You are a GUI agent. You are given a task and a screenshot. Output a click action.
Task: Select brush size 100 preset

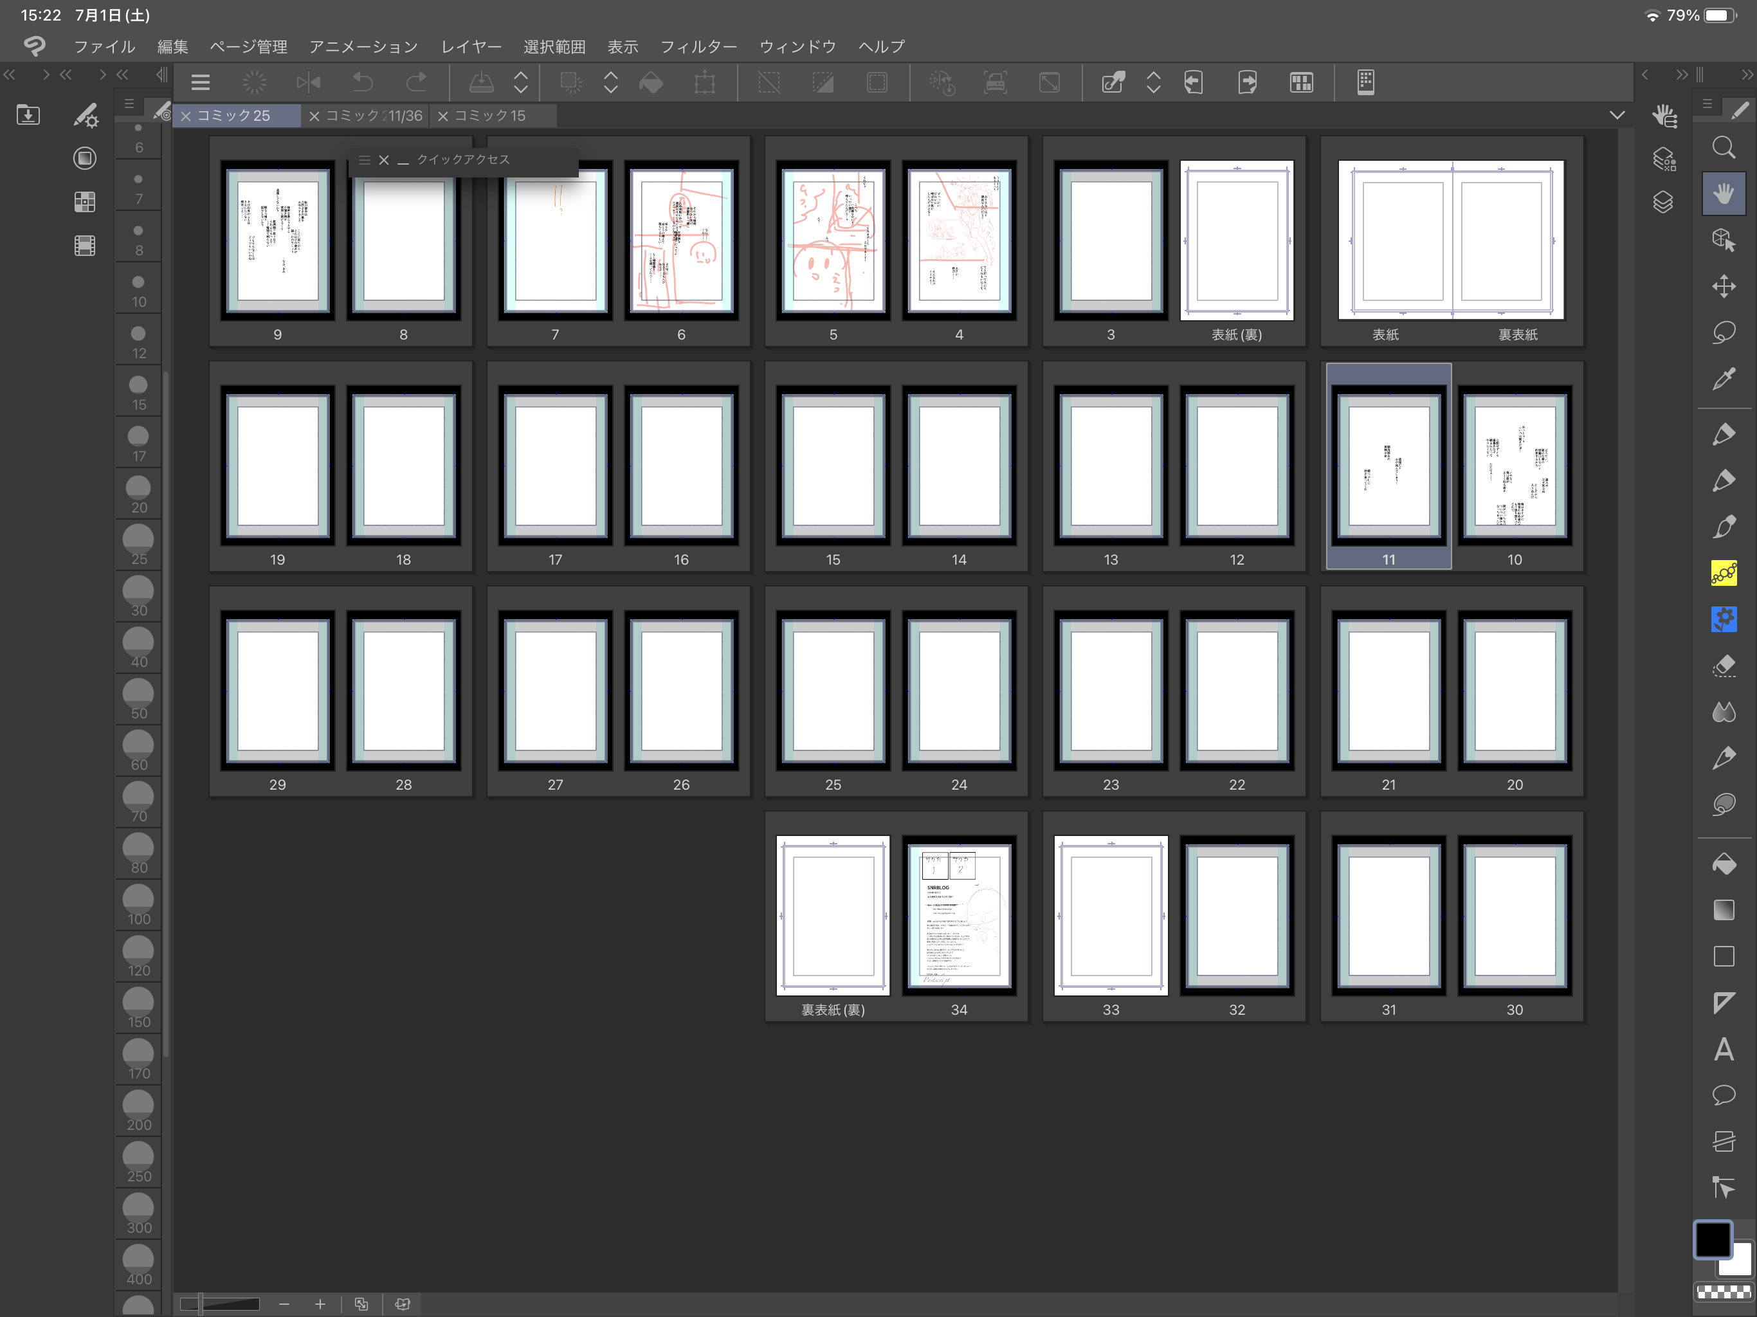point(138,905)
